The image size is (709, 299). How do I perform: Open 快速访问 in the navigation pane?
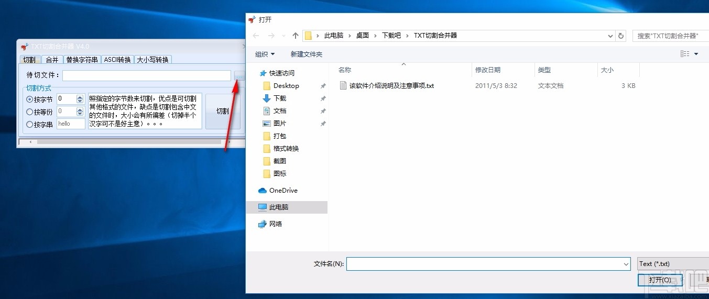tap(282, 73)
